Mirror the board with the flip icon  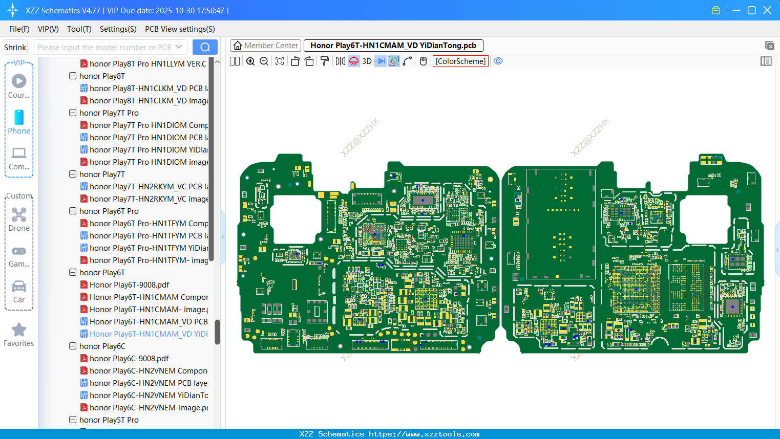(341, 61)
